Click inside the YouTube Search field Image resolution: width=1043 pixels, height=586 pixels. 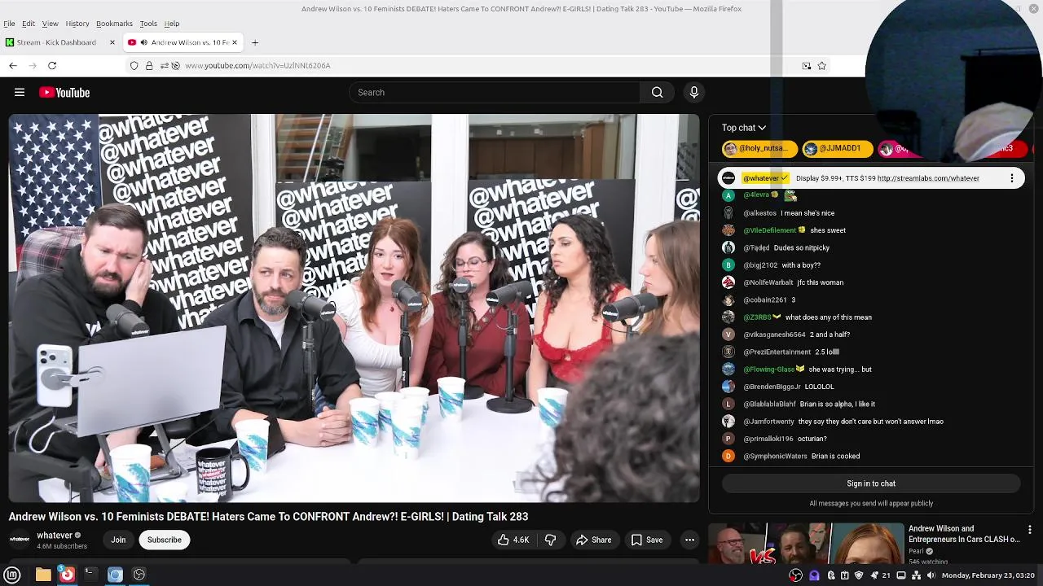pos(495,93)
